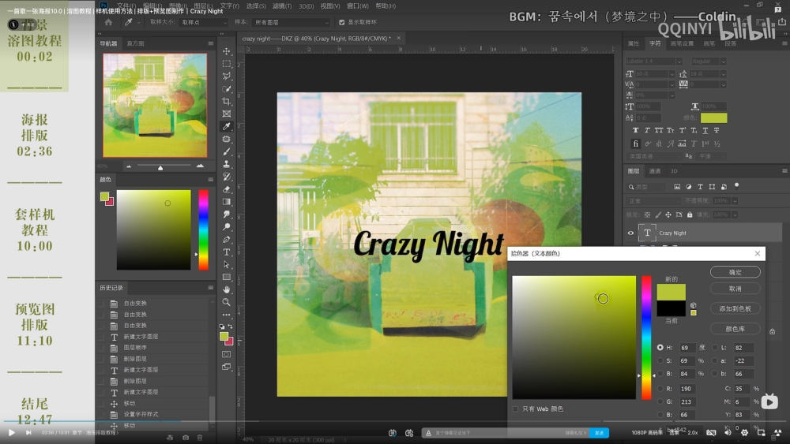Select the S radio button
Screen dimensions: 790x444
pos(660,360)
